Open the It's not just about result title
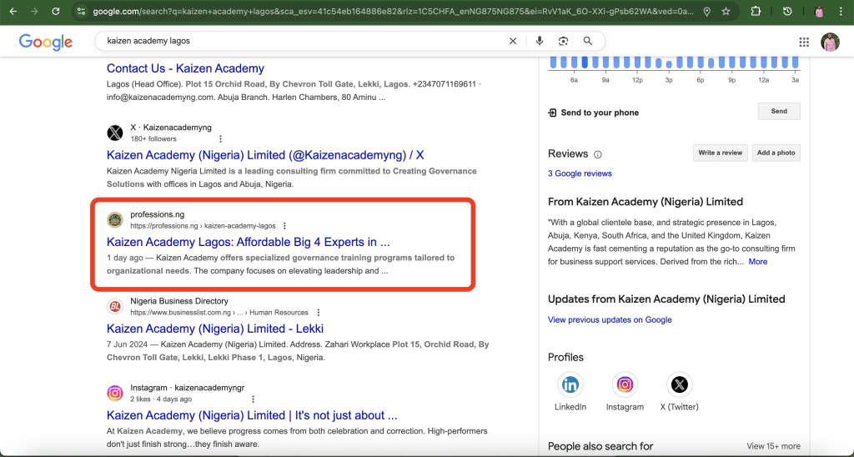Image resolution: width=854 pixels, height=457 pixels. (x=252, y=415)
